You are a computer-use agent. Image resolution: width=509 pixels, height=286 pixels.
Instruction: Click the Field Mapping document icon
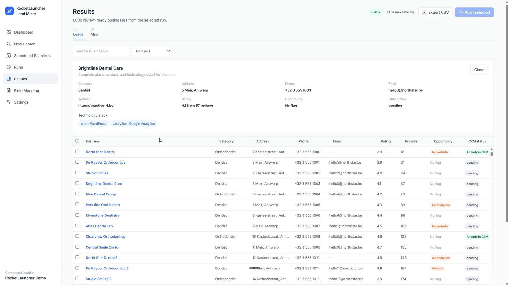click(x=9, y=91)
